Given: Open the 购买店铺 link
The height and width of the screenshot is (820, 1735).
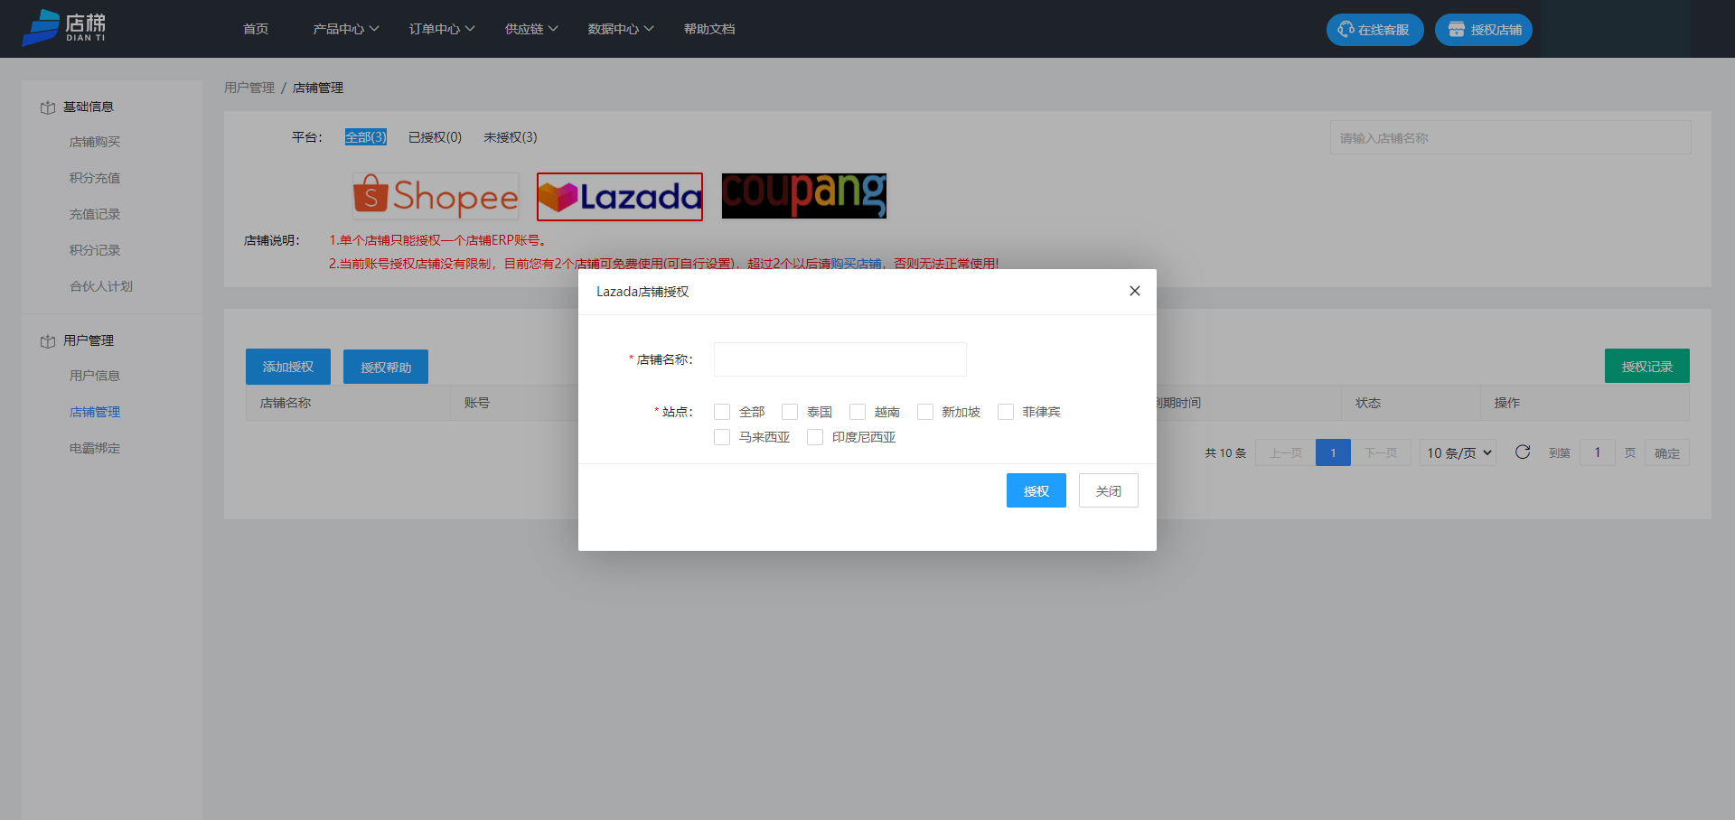Looking at the screenshot, I should [x=858, y=264].
